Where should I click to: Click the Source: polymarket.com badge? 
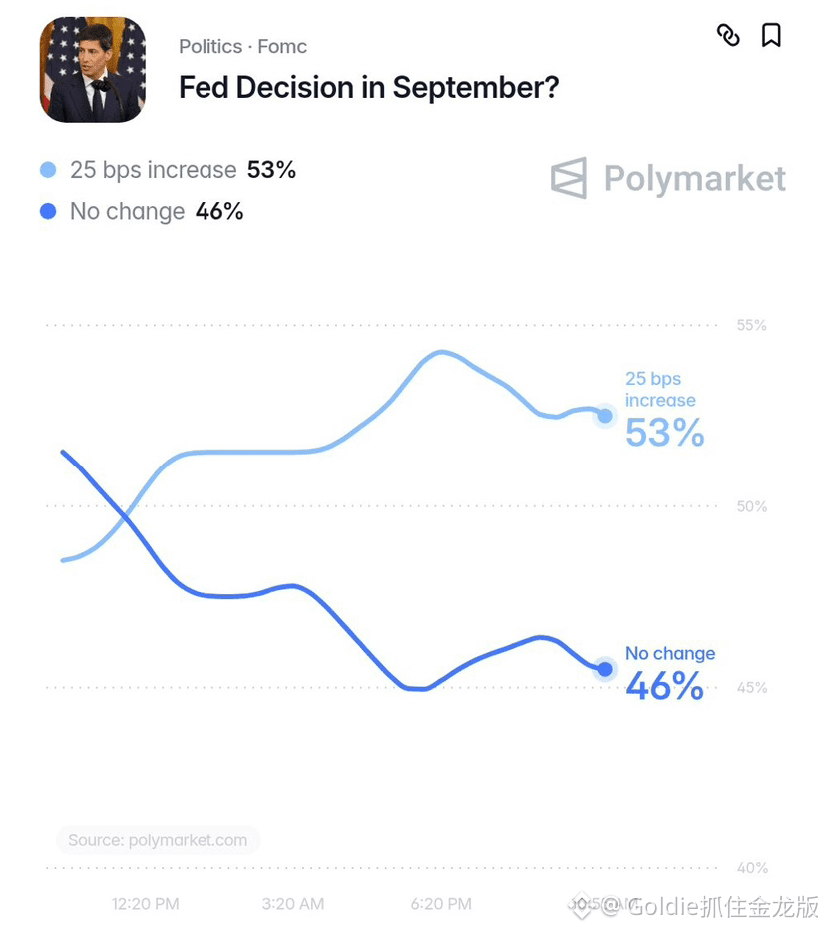[158, 840]
